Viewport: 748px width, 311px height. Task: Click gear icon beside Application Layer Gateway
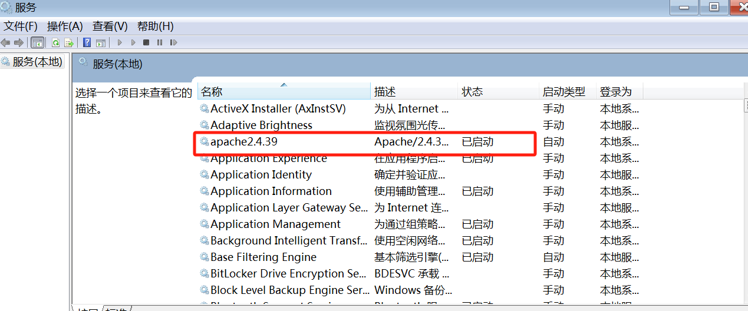205,207
